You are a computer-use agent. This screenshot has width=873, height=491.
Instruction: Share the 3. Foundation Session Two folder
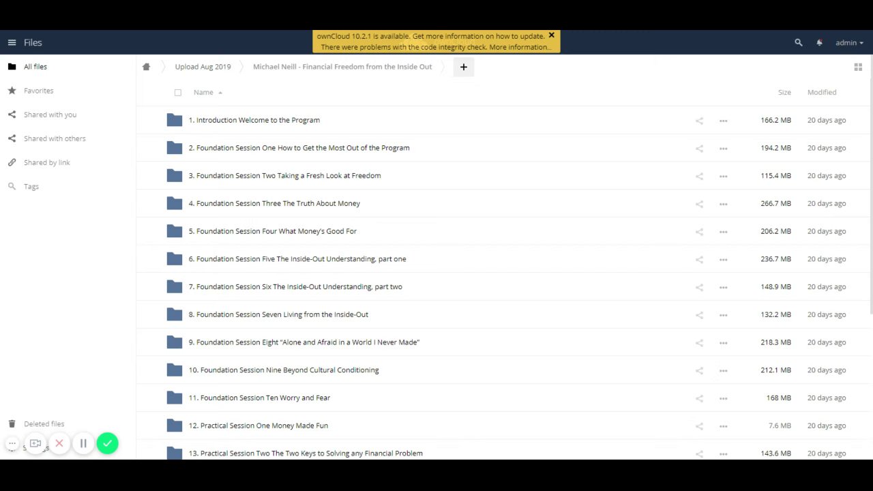(699, 177)
